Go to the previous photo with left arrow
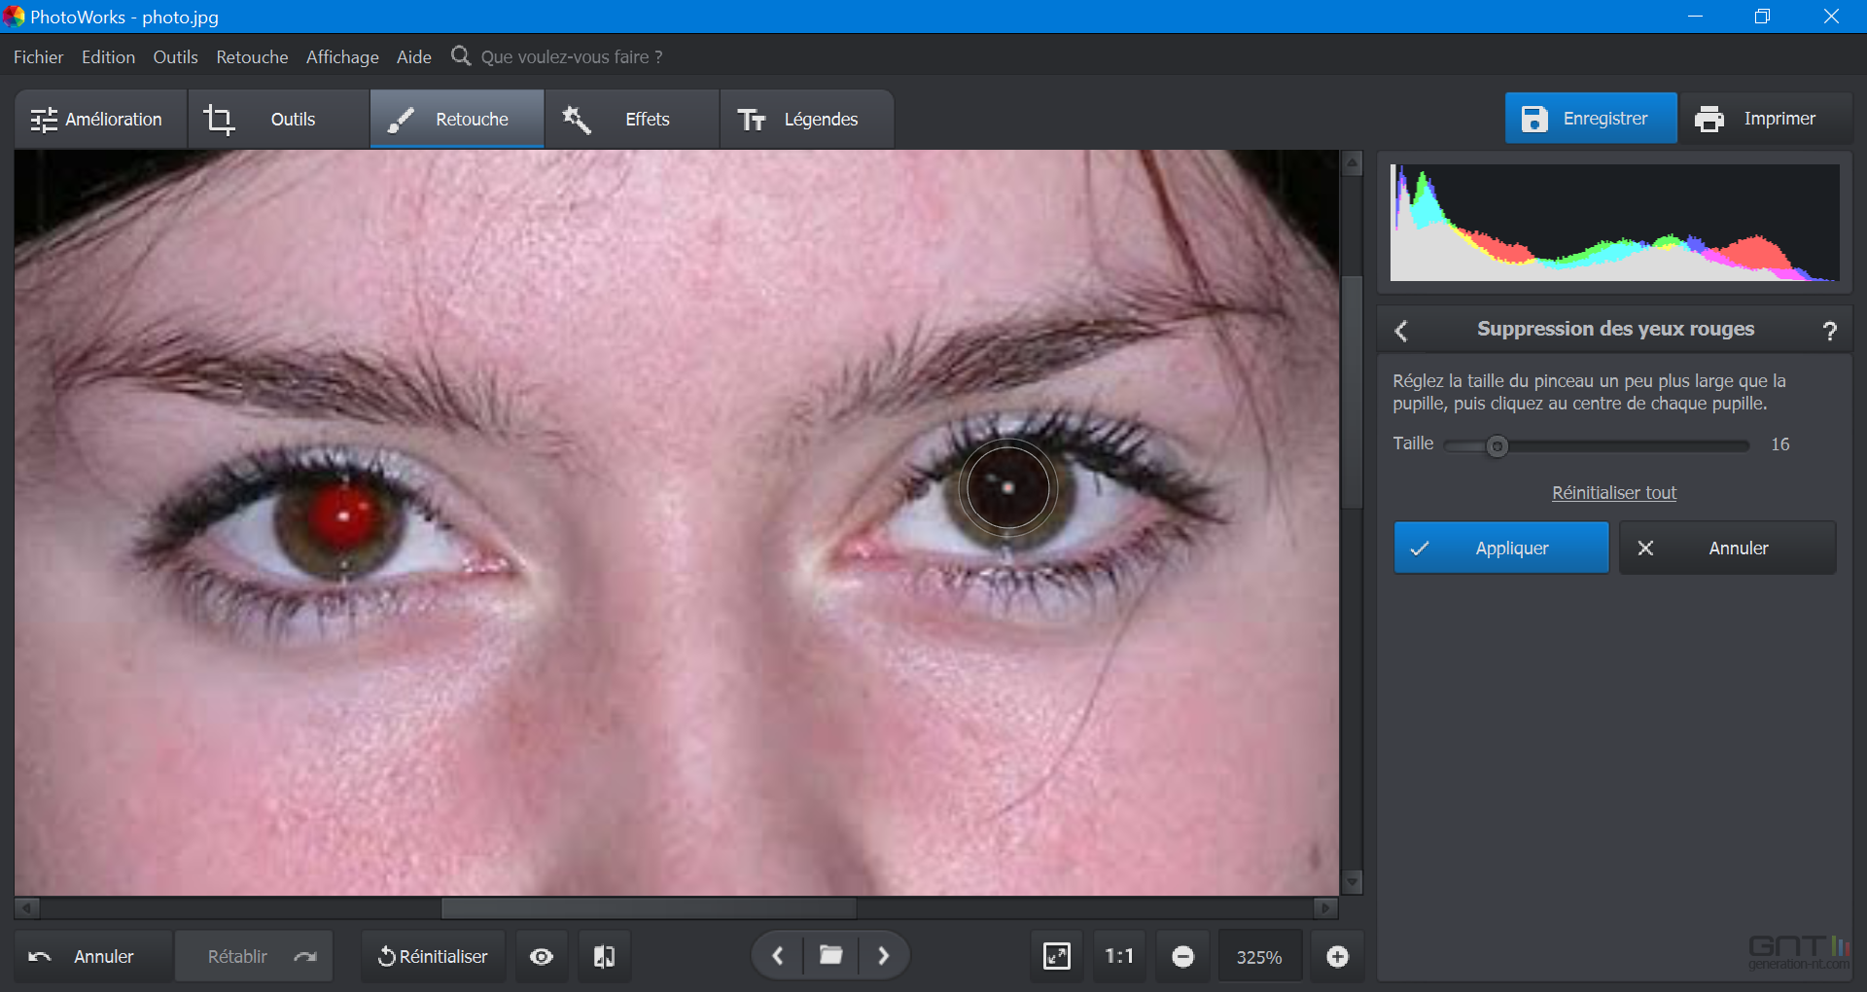1867x992 pixels. point(777,956)
